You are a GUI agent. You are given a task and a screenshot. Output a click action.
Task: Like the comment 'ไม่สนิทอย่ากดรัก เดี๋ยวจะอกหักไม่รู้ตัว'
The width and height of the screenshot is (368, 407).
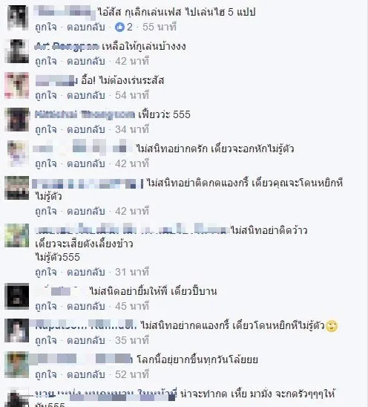coord(46,164)
